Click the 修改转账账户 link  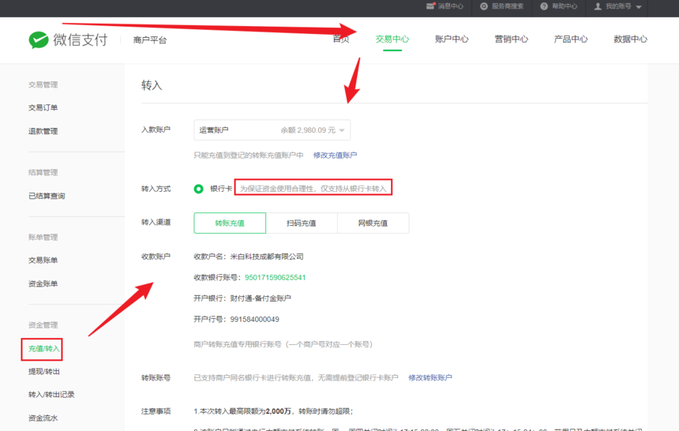tap(430, 378)
